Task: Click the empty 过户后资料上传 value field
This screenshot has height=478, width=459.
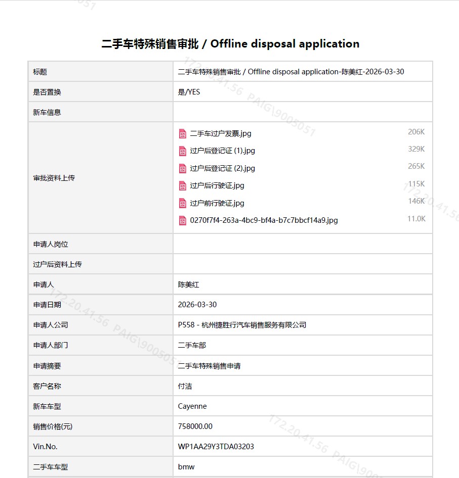Action: [x=302, y=264]
